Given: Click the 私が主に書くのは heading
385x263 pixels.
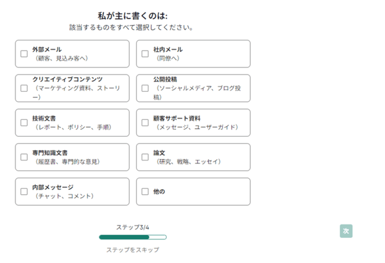Looking at the screenshot, I should click(133, 16).
